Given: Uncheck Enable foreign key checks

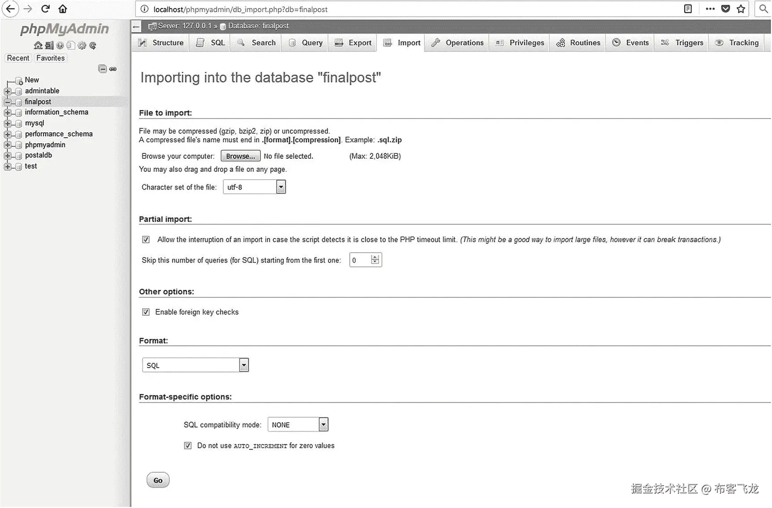Looking at the screenshot, I should click(x=146, y=312).
